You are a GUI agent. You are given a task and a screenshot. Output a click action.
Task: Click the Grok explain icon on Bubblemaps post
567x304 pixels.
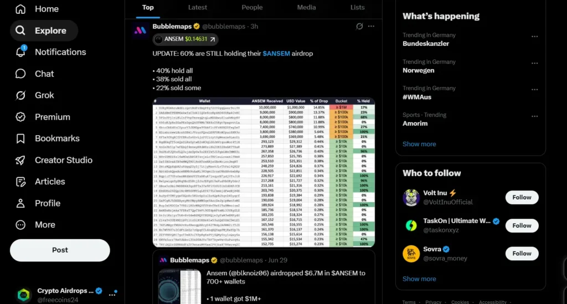tap(359, 26)
